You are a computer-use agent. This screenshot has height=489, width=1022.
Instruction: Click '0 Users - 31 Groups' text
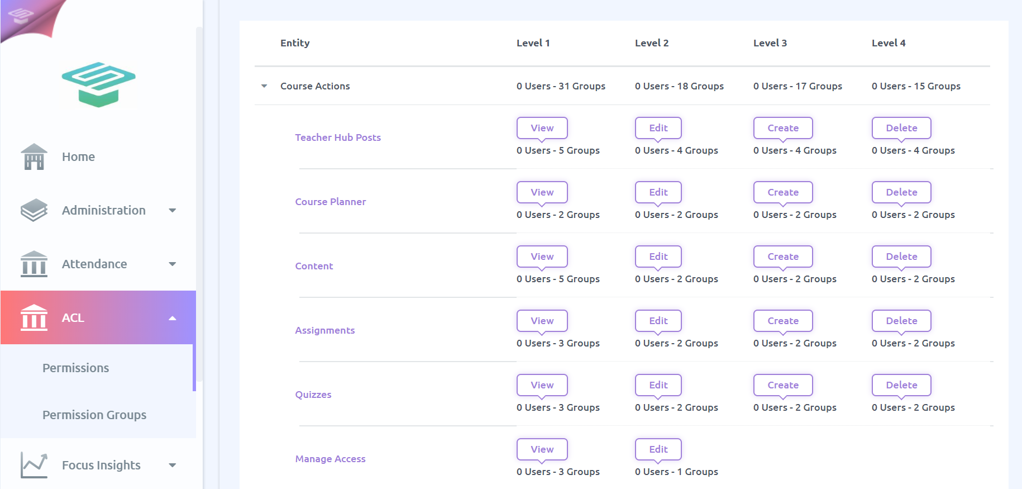point(561,86)
